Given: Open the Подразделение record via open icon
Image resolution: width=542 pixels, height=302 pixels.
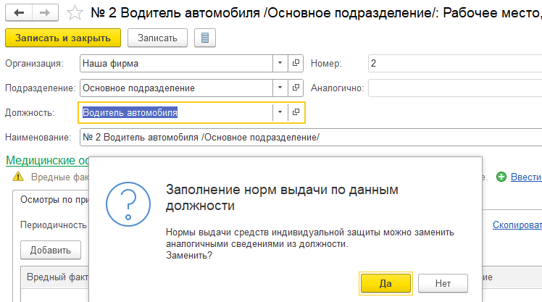Looking at the screenshot, I should [296, 88].
